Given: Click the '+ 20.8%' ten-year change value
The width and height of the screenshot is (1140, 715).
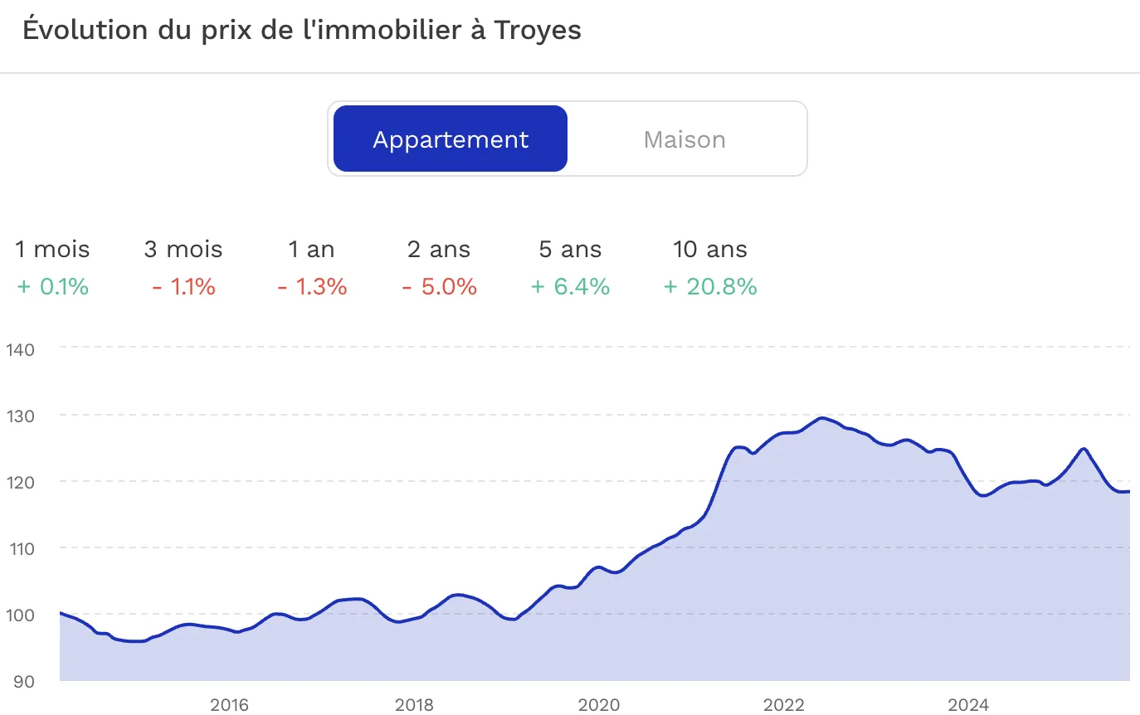Looking at the screenshot, I should [709, 286].
